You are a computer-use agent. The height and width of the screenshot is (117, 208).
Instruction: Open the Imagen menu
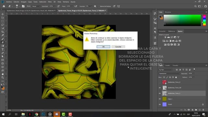pyautogui.click(x=23, y=2)
